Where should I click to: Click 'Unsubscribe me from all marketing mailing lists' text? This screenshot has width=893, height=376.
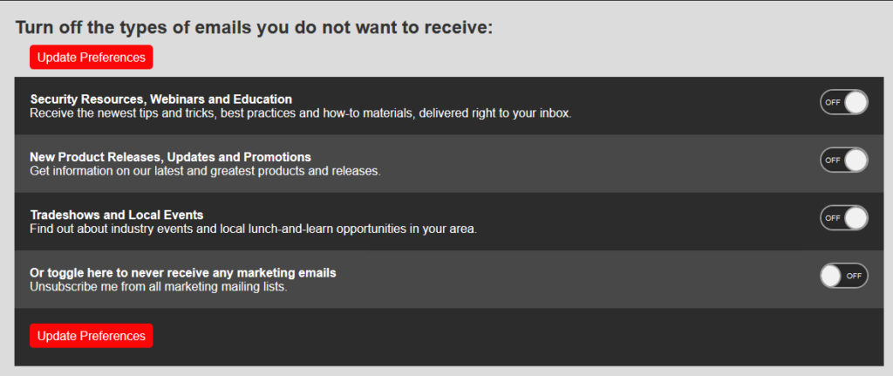click(159, 286)
